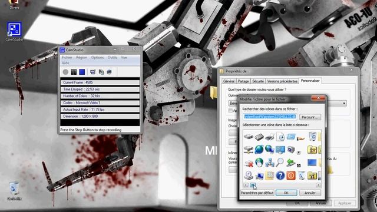
Task: Click the icon list's right scroll arrow
Action: [318, 185]
